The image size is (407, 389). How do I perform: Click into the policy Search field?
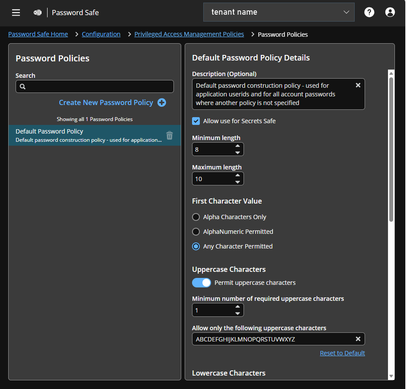point(95,86)
